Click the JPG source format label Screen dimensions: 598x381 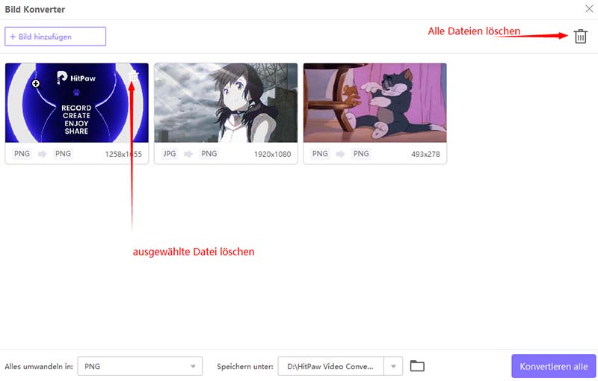(170, 154)
